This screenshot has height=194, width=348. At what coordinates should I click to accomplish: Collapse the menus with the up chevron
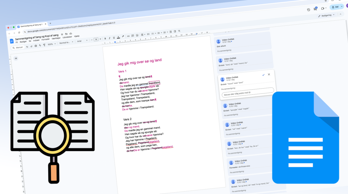[x=340, y=14]
